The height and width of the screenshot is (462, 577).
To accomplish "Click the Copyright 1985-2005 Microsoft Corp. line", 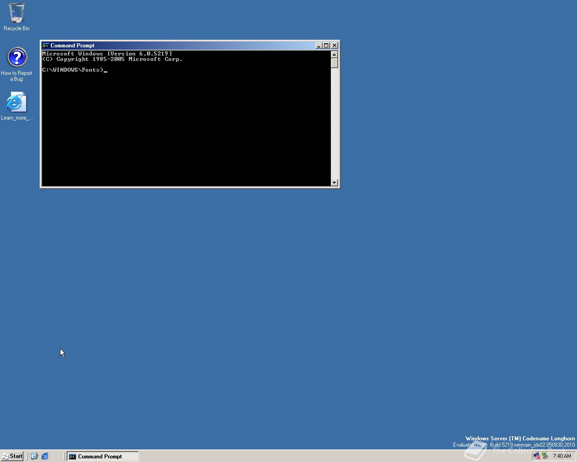I will click(x=112, y=59).
